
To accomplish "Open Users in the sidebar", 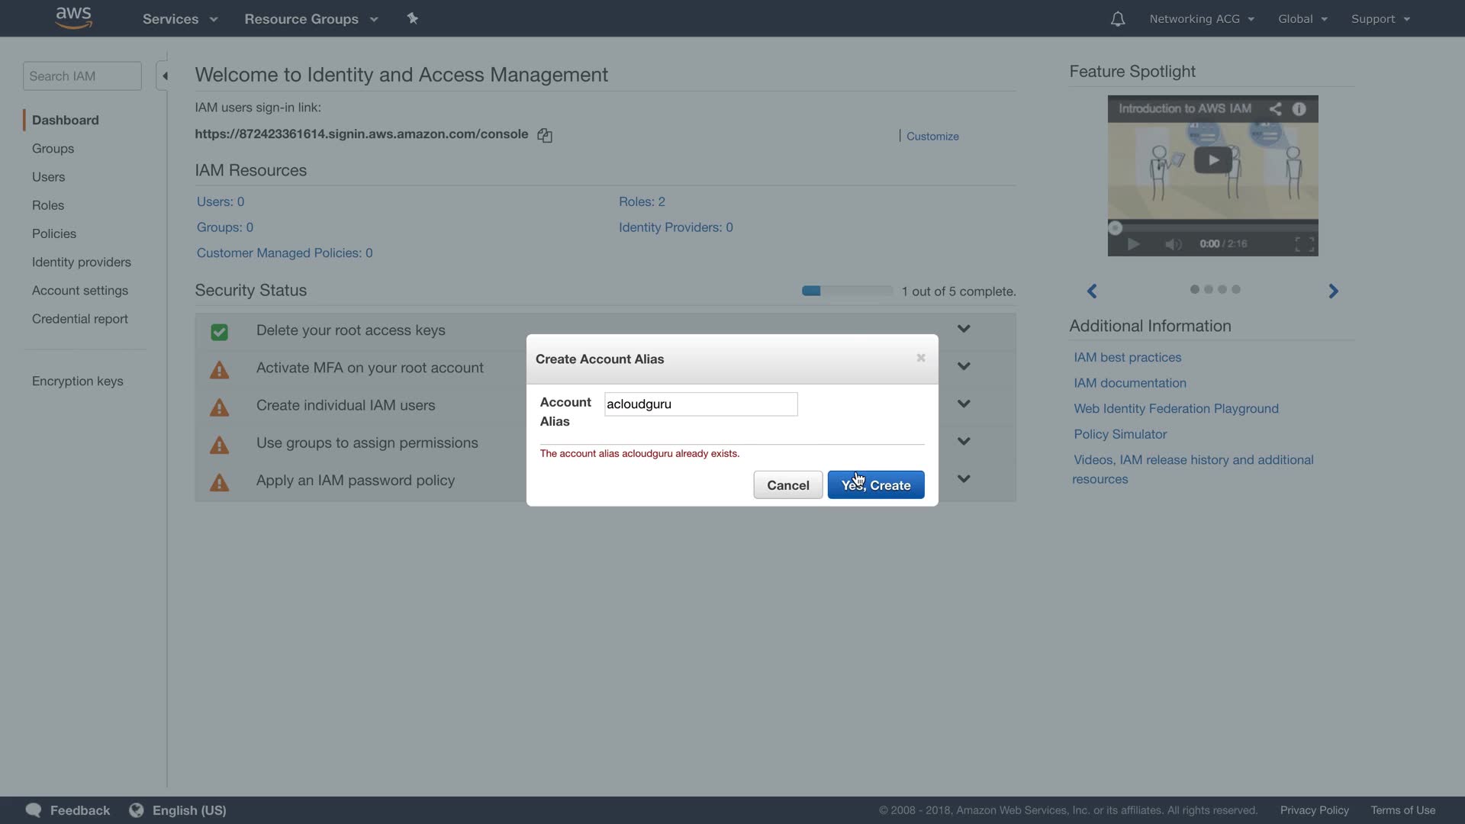I will (x=48, y=177).
